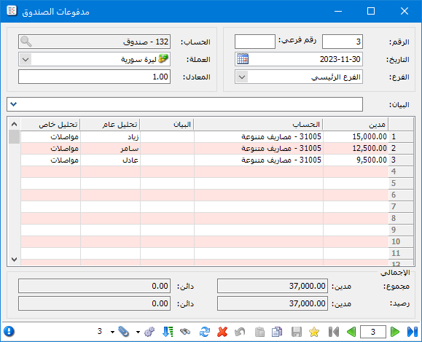This screenshot has height=342, width=422.
Task: Select the 12,500.00 debit cell
Action: [x=355, y=148]
